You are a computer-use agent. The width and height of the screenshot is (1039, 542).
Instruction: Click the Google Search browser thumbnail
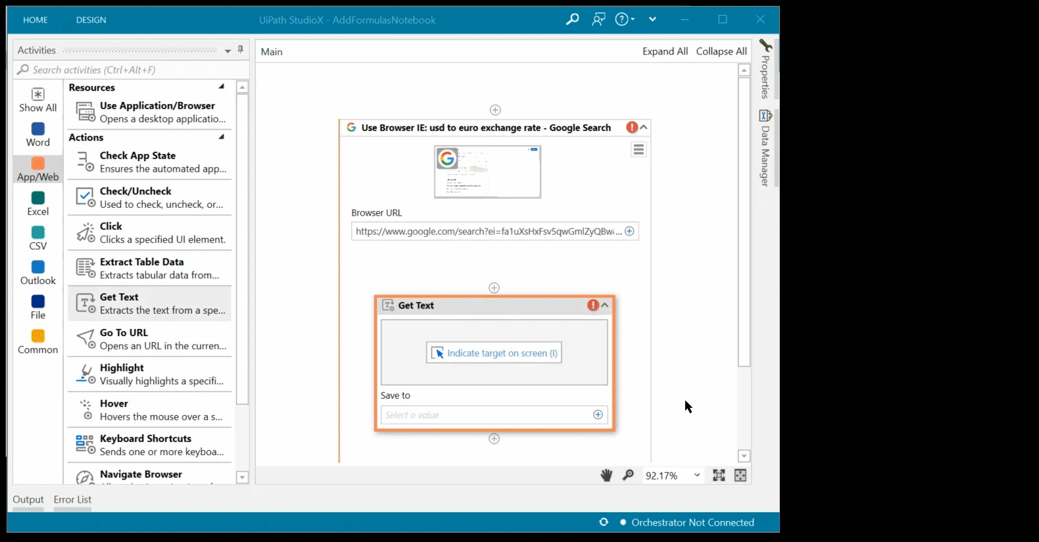tap(488, 172)
